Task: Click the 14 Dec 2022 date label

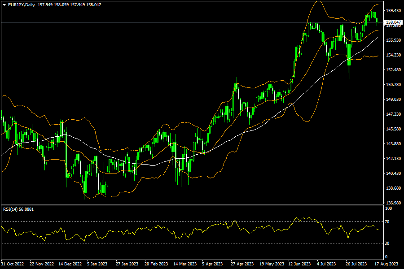Action: (x=70, y=264)
